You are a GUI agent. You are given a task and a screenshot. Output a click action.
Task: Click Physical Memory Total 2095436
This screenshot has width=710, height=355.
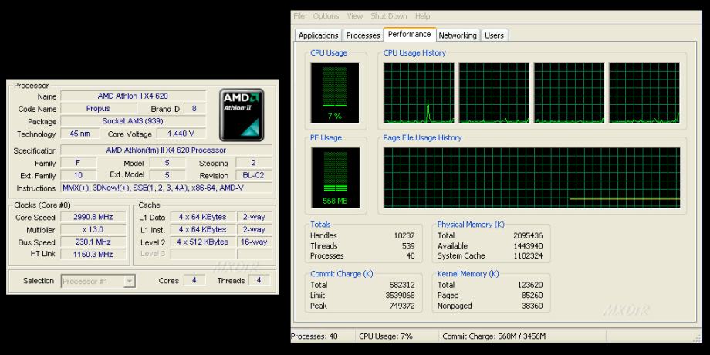click(528, 235)
